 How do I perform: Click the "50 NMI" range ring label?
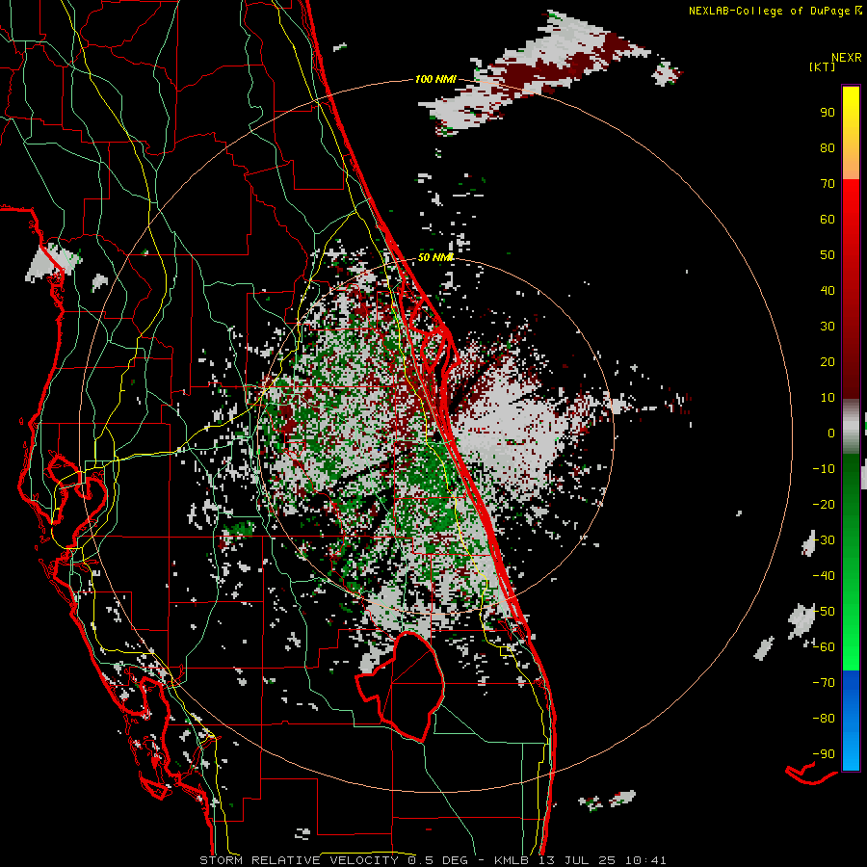[435, 257]
